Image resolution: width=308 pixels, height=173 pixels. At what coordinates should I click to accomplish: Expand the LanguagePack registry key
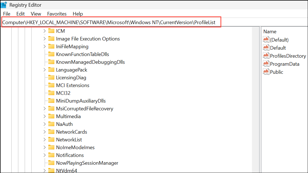click(44, 70)
